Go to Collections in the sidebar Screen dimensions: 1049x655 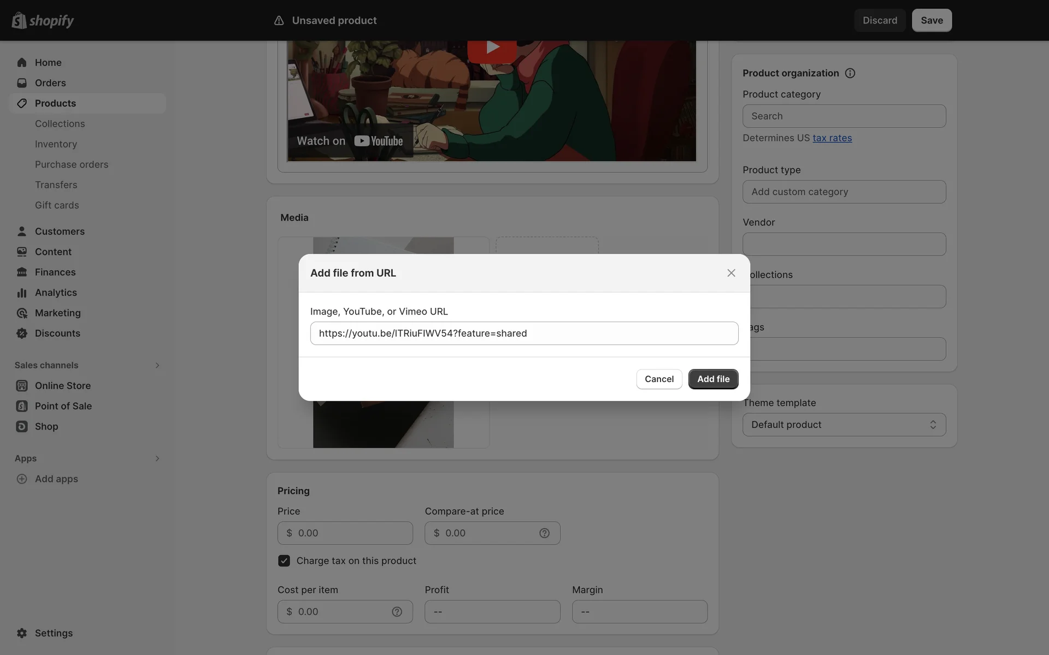tap(60, 124)
